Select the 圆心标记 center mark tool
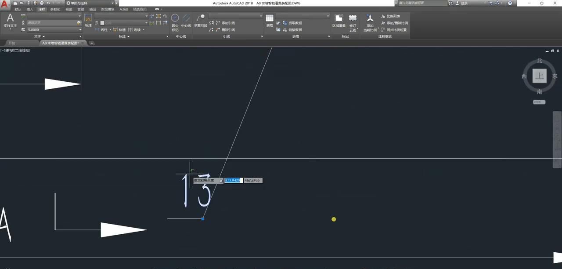Viewport: 562px width, 269px height. pos(175,21)
